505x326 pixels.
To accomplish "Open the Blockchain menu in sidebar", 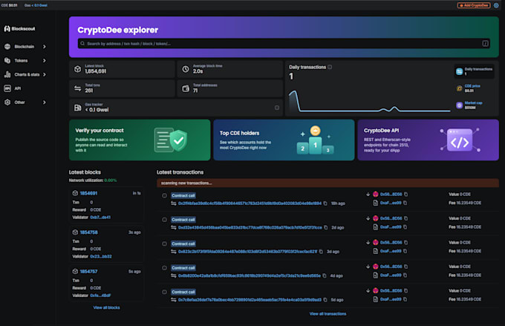I will 25,47.
